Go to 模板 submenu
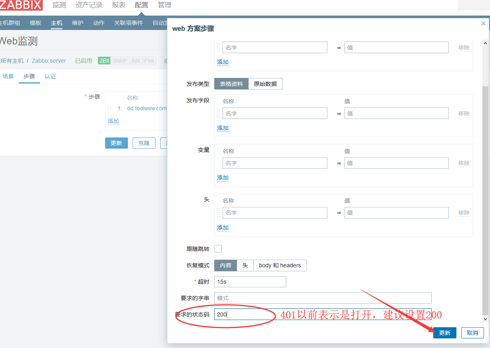 [x=36, y=23]
